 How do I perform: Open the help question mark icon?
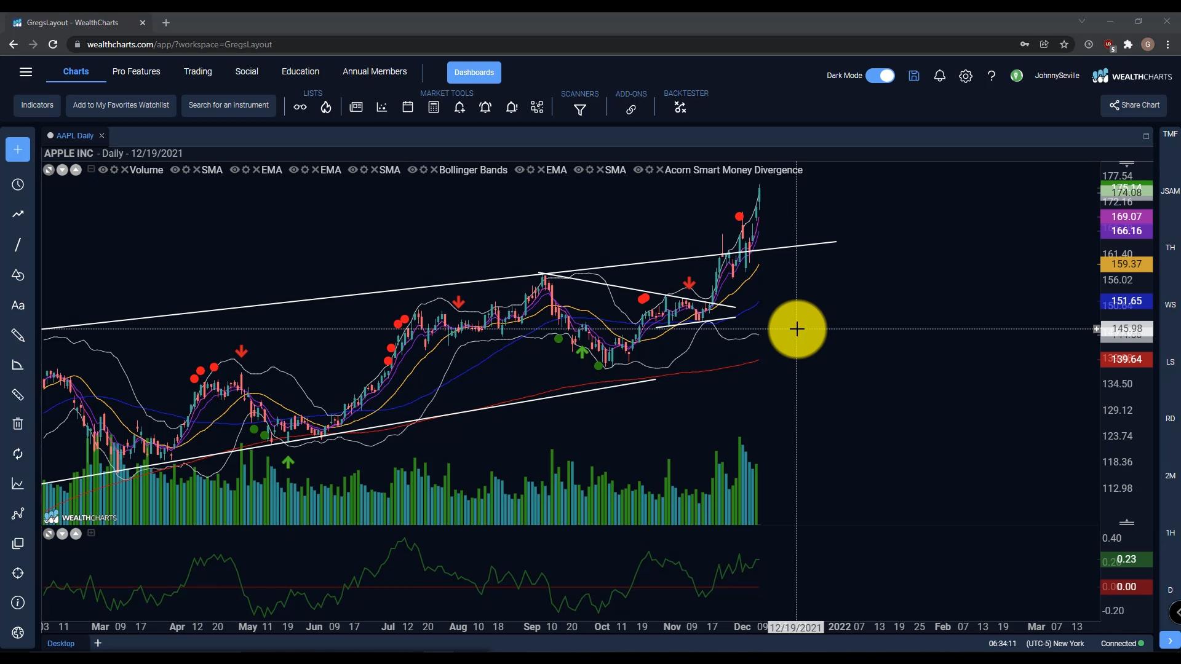tap(992, 76)
